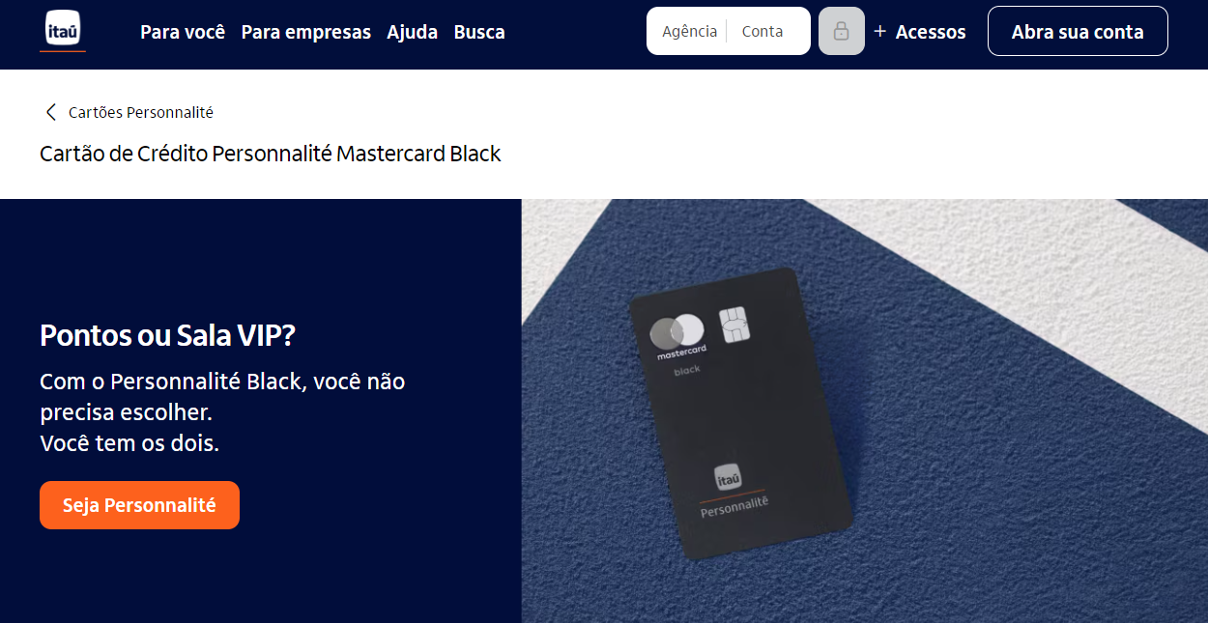Click the page title Cartão de Crédito Personnalité
Image resolution: width=1208 pixels, height=623 pixels.
pyautogui.click(x=271, y=154)
